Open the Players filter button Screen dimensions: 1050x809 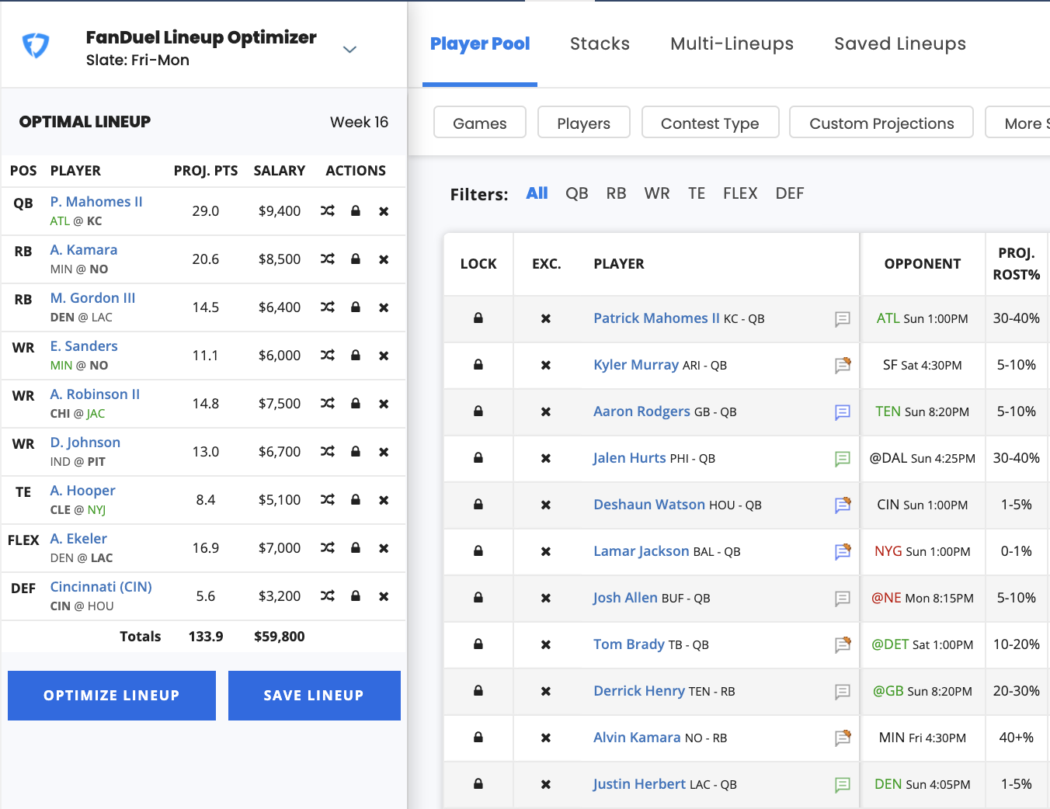[x=584, y=123]
